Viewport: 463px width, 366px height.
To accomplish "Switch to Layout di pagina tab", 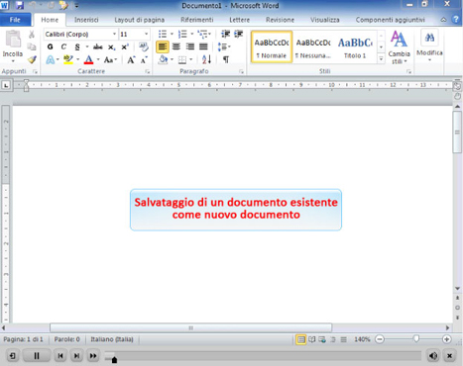I will click(140, 20).
